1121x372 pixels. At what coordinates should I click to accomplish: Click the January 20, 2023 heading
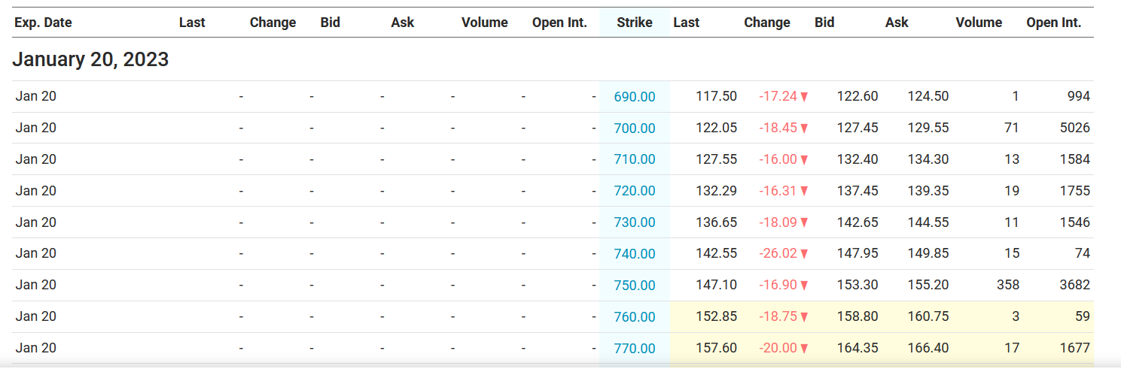[90, 59]
